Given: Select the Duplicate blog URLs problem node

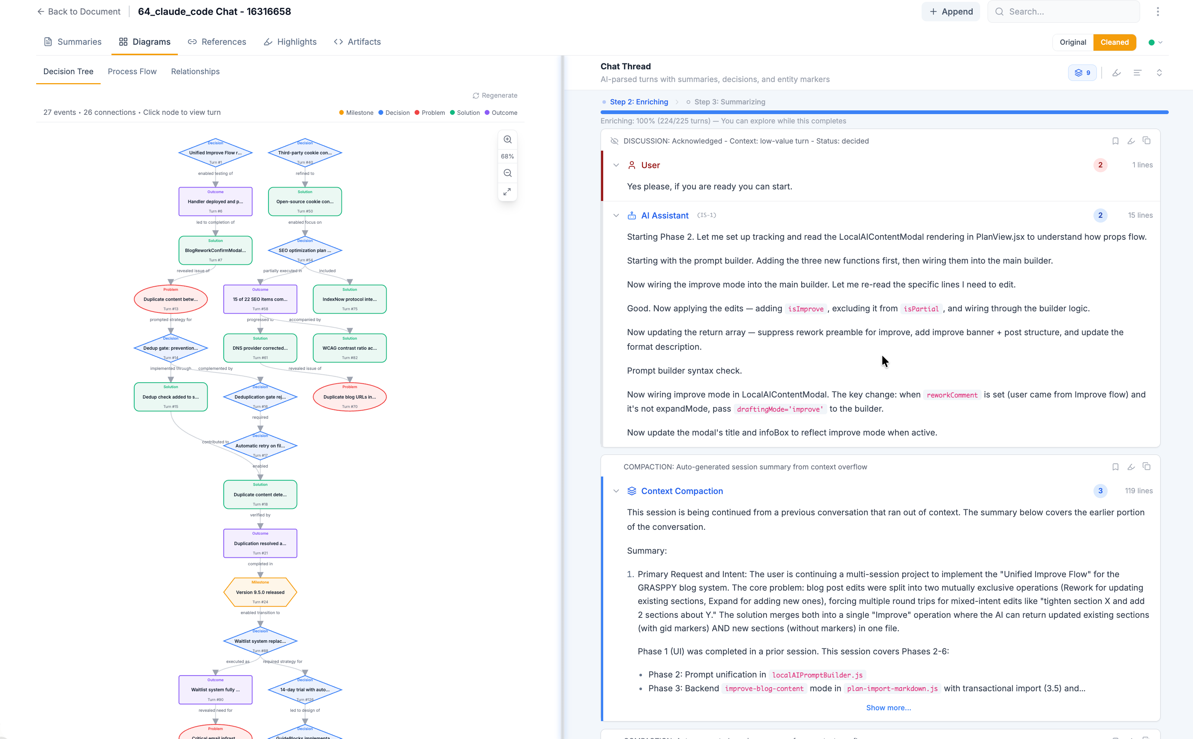Looking at the screenshot, I should (x=349, y=397).
